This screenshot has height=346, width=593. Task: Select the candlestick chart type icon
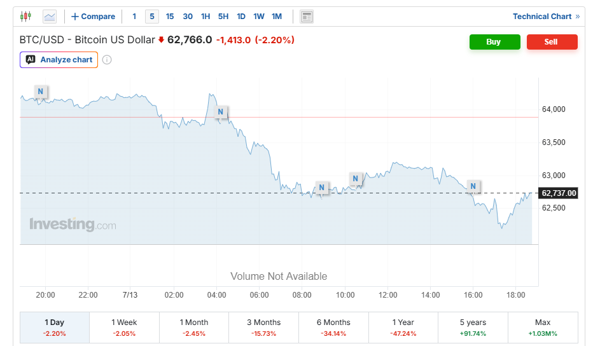coord(25,17)
